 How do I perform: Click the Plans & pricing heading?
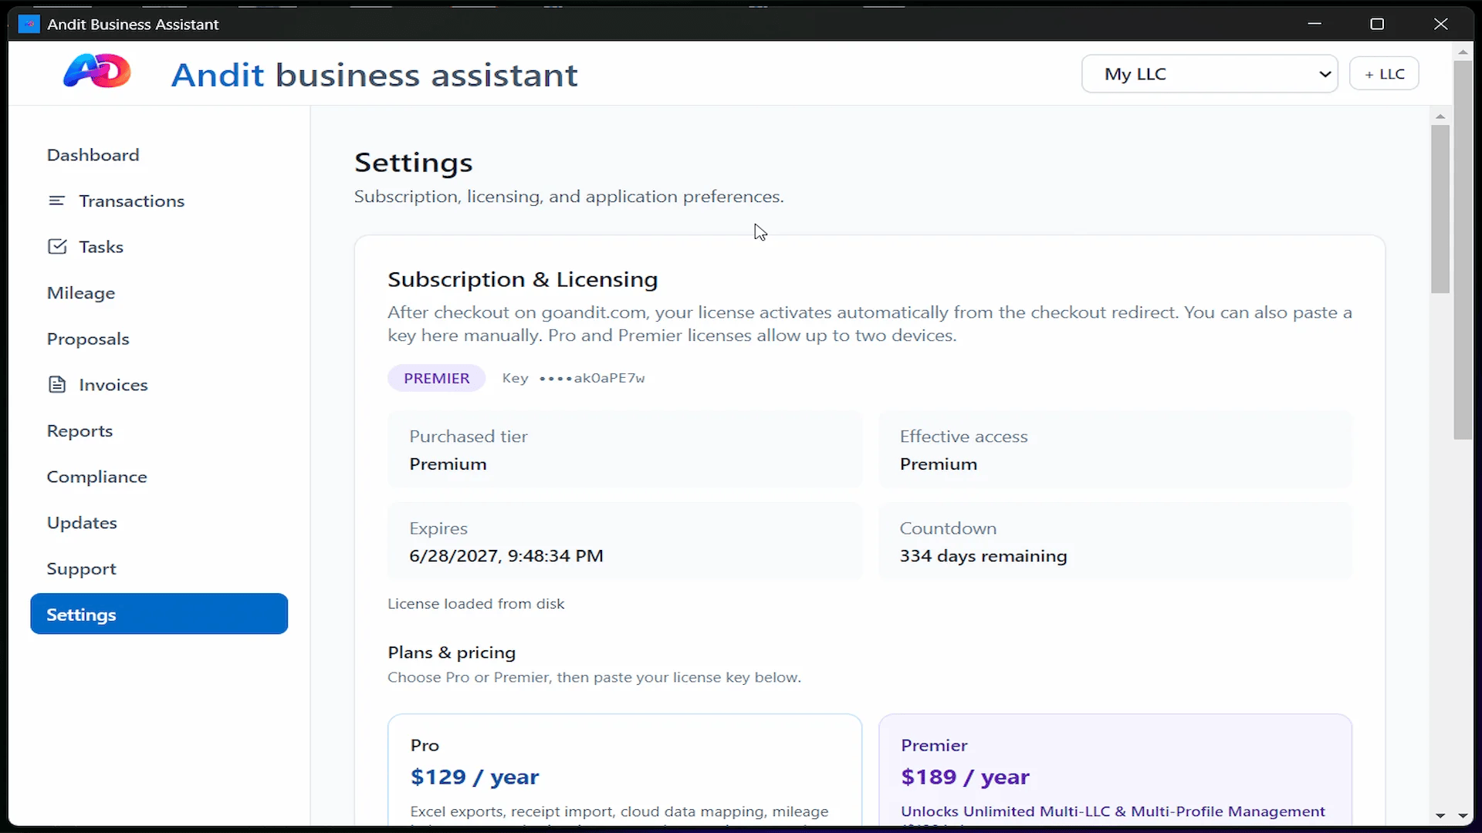(x=452, y=653)
